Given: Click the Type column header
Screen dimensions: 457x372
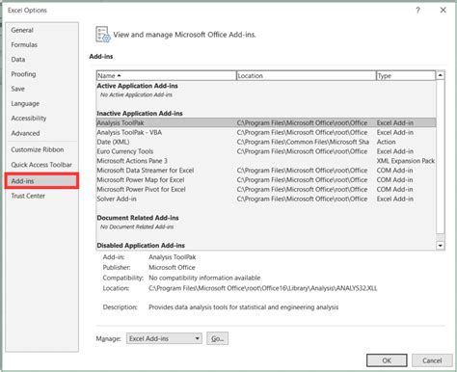Looking at the screenshot, I should point(406,76).
